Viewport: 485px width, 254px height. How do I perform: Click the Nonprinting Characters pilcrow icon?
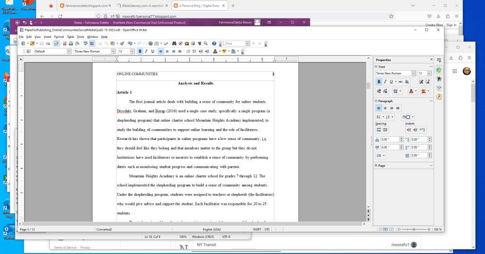[199, 44]
